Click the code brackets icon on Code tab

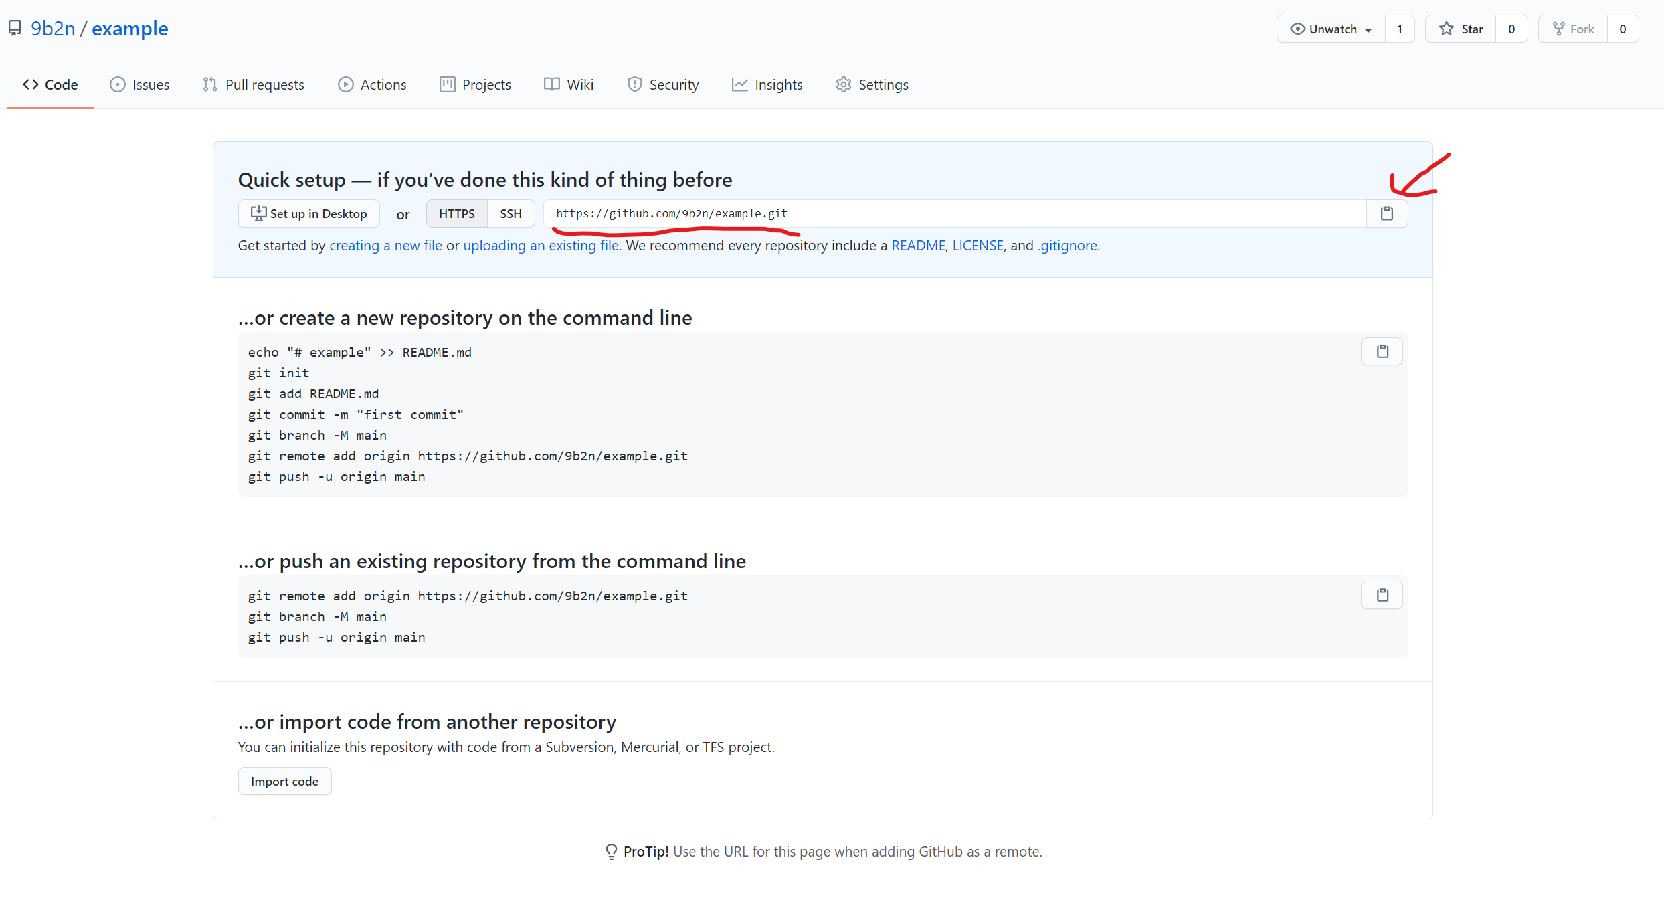31,84
